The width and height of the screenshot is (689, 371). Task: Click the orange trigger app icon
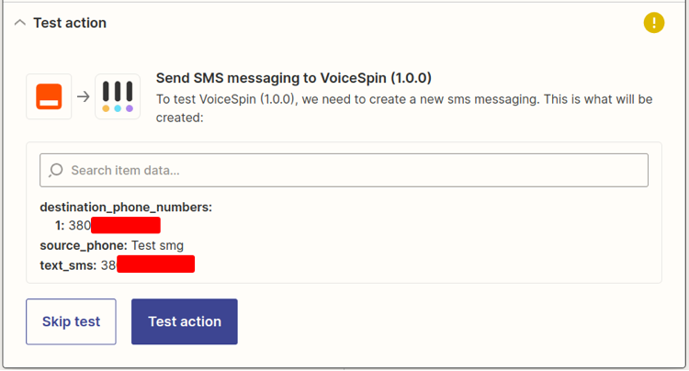point(49,96)
